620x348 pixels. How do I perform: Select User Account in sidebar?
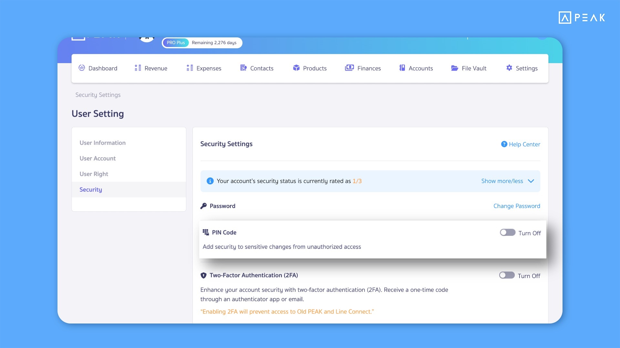pos(98,158)
